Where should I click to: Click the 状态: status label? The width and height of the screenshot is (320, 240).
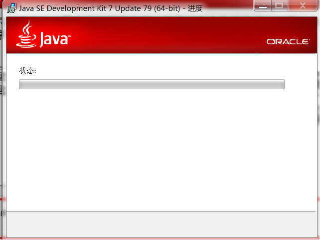tap(27, 70)
